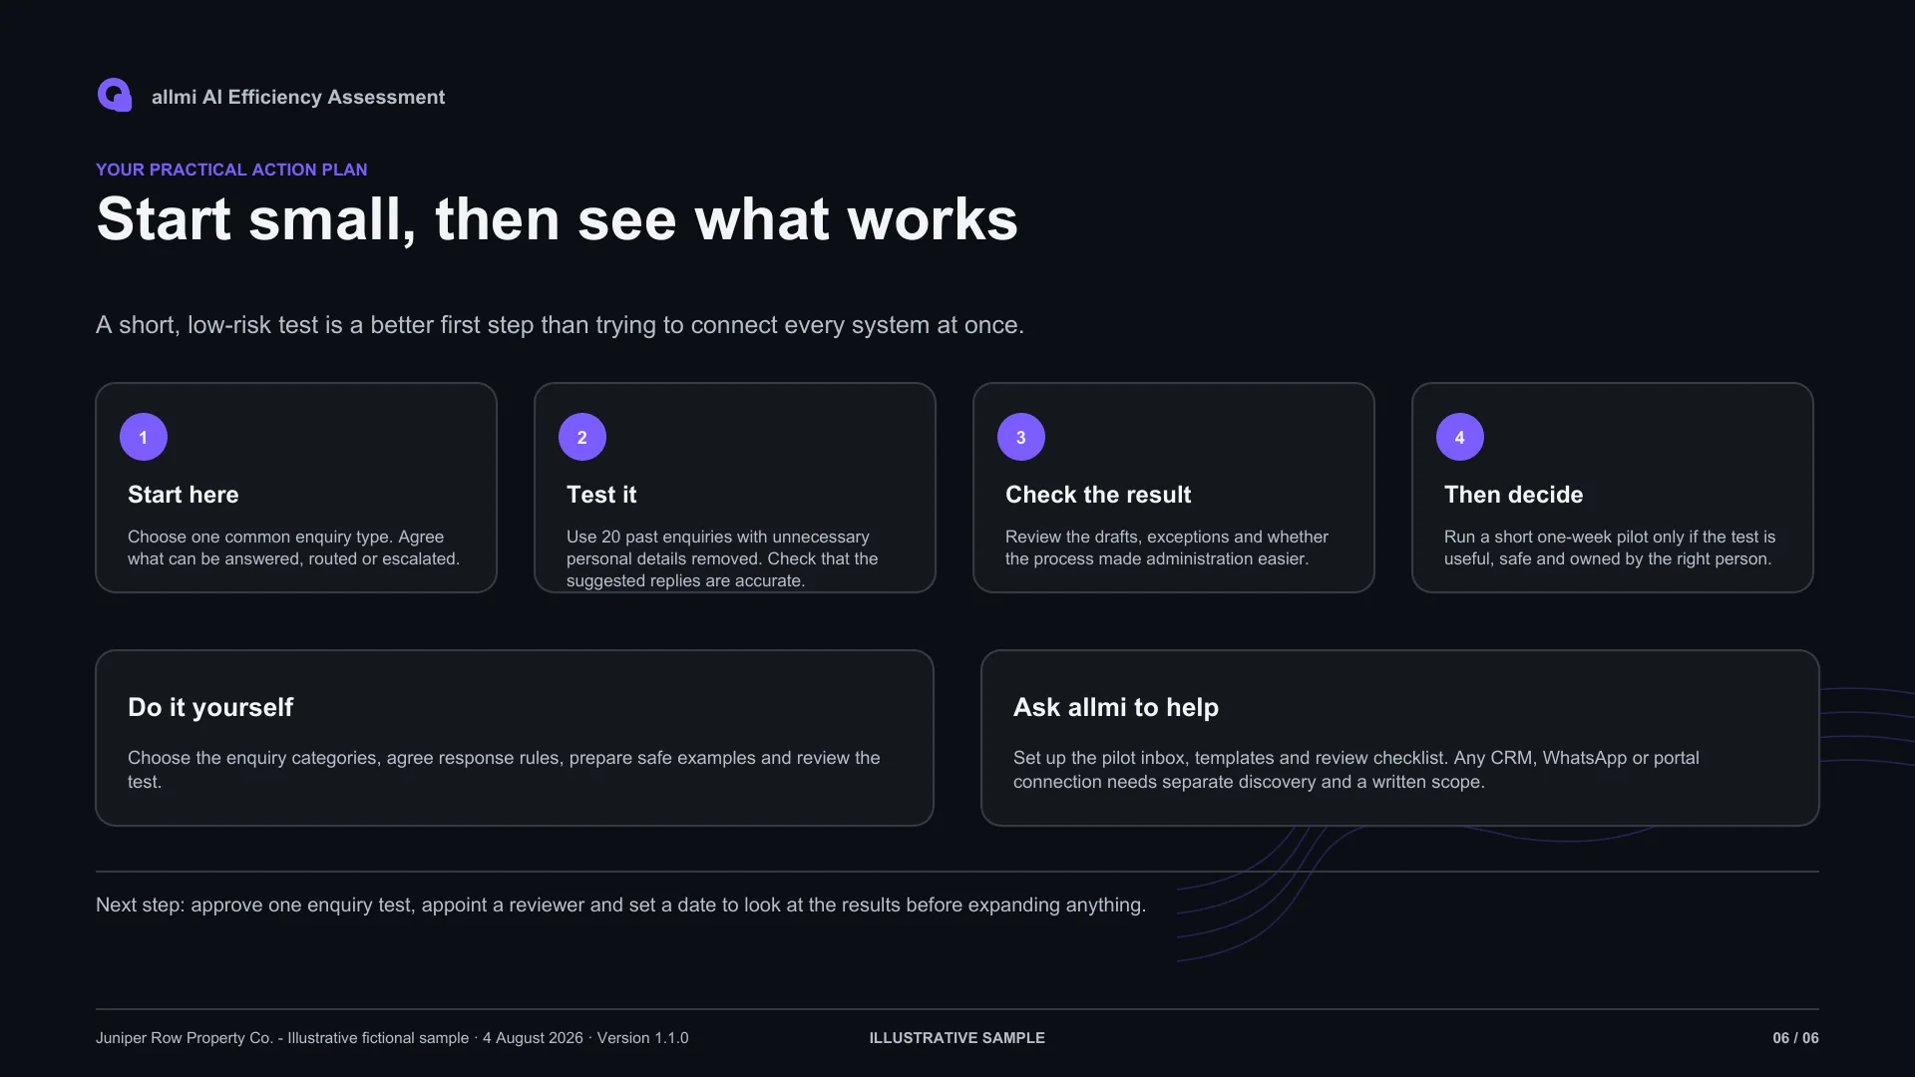Viewport: 1915px width, 1077px height.
Task: Select the purple step 1 circle
Action: (144, 437)
